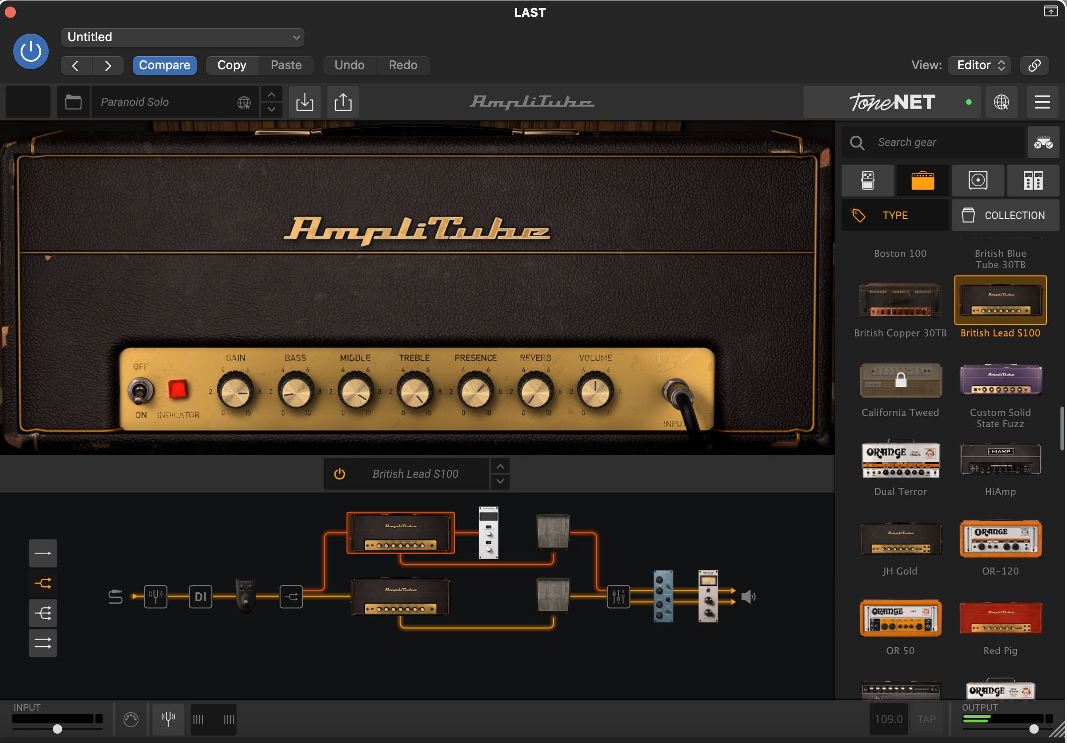Toggle the plugin bypass power button
1067x743 pixels.
point(31,51)
